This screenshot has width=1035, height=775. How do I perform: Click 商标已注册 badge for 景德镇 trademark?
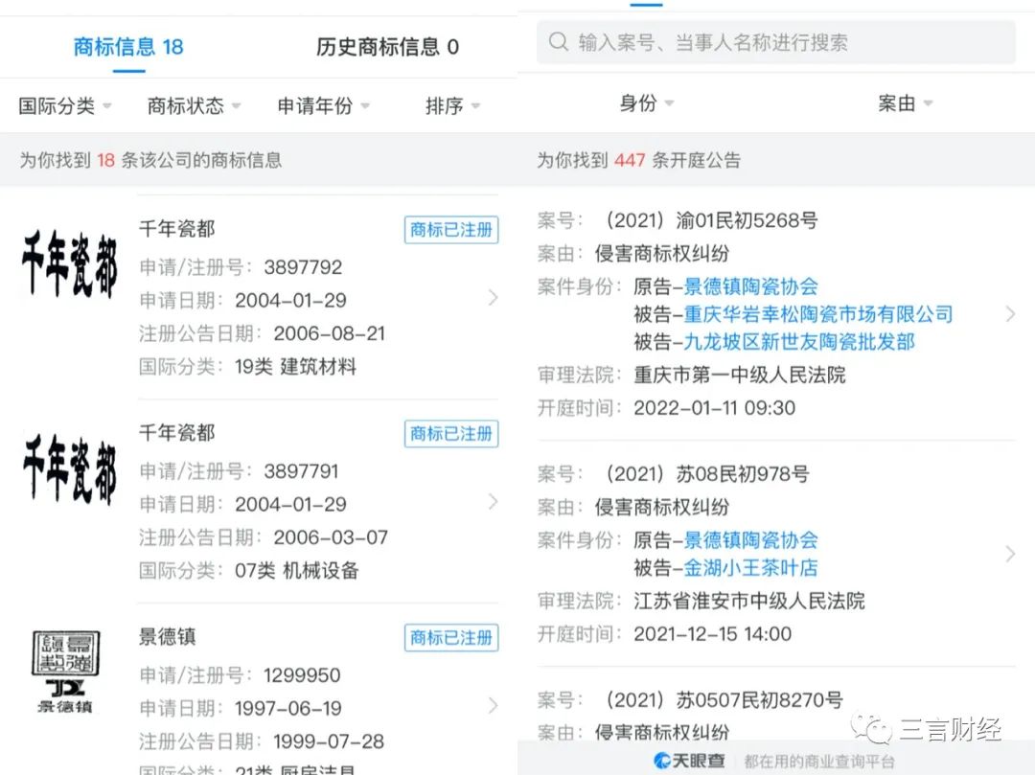(451, 637)
